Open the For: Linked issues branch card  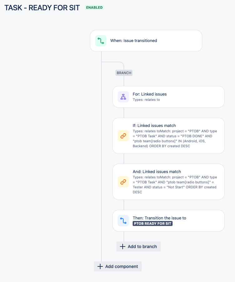pyautogui.click(x=169, y=97)
